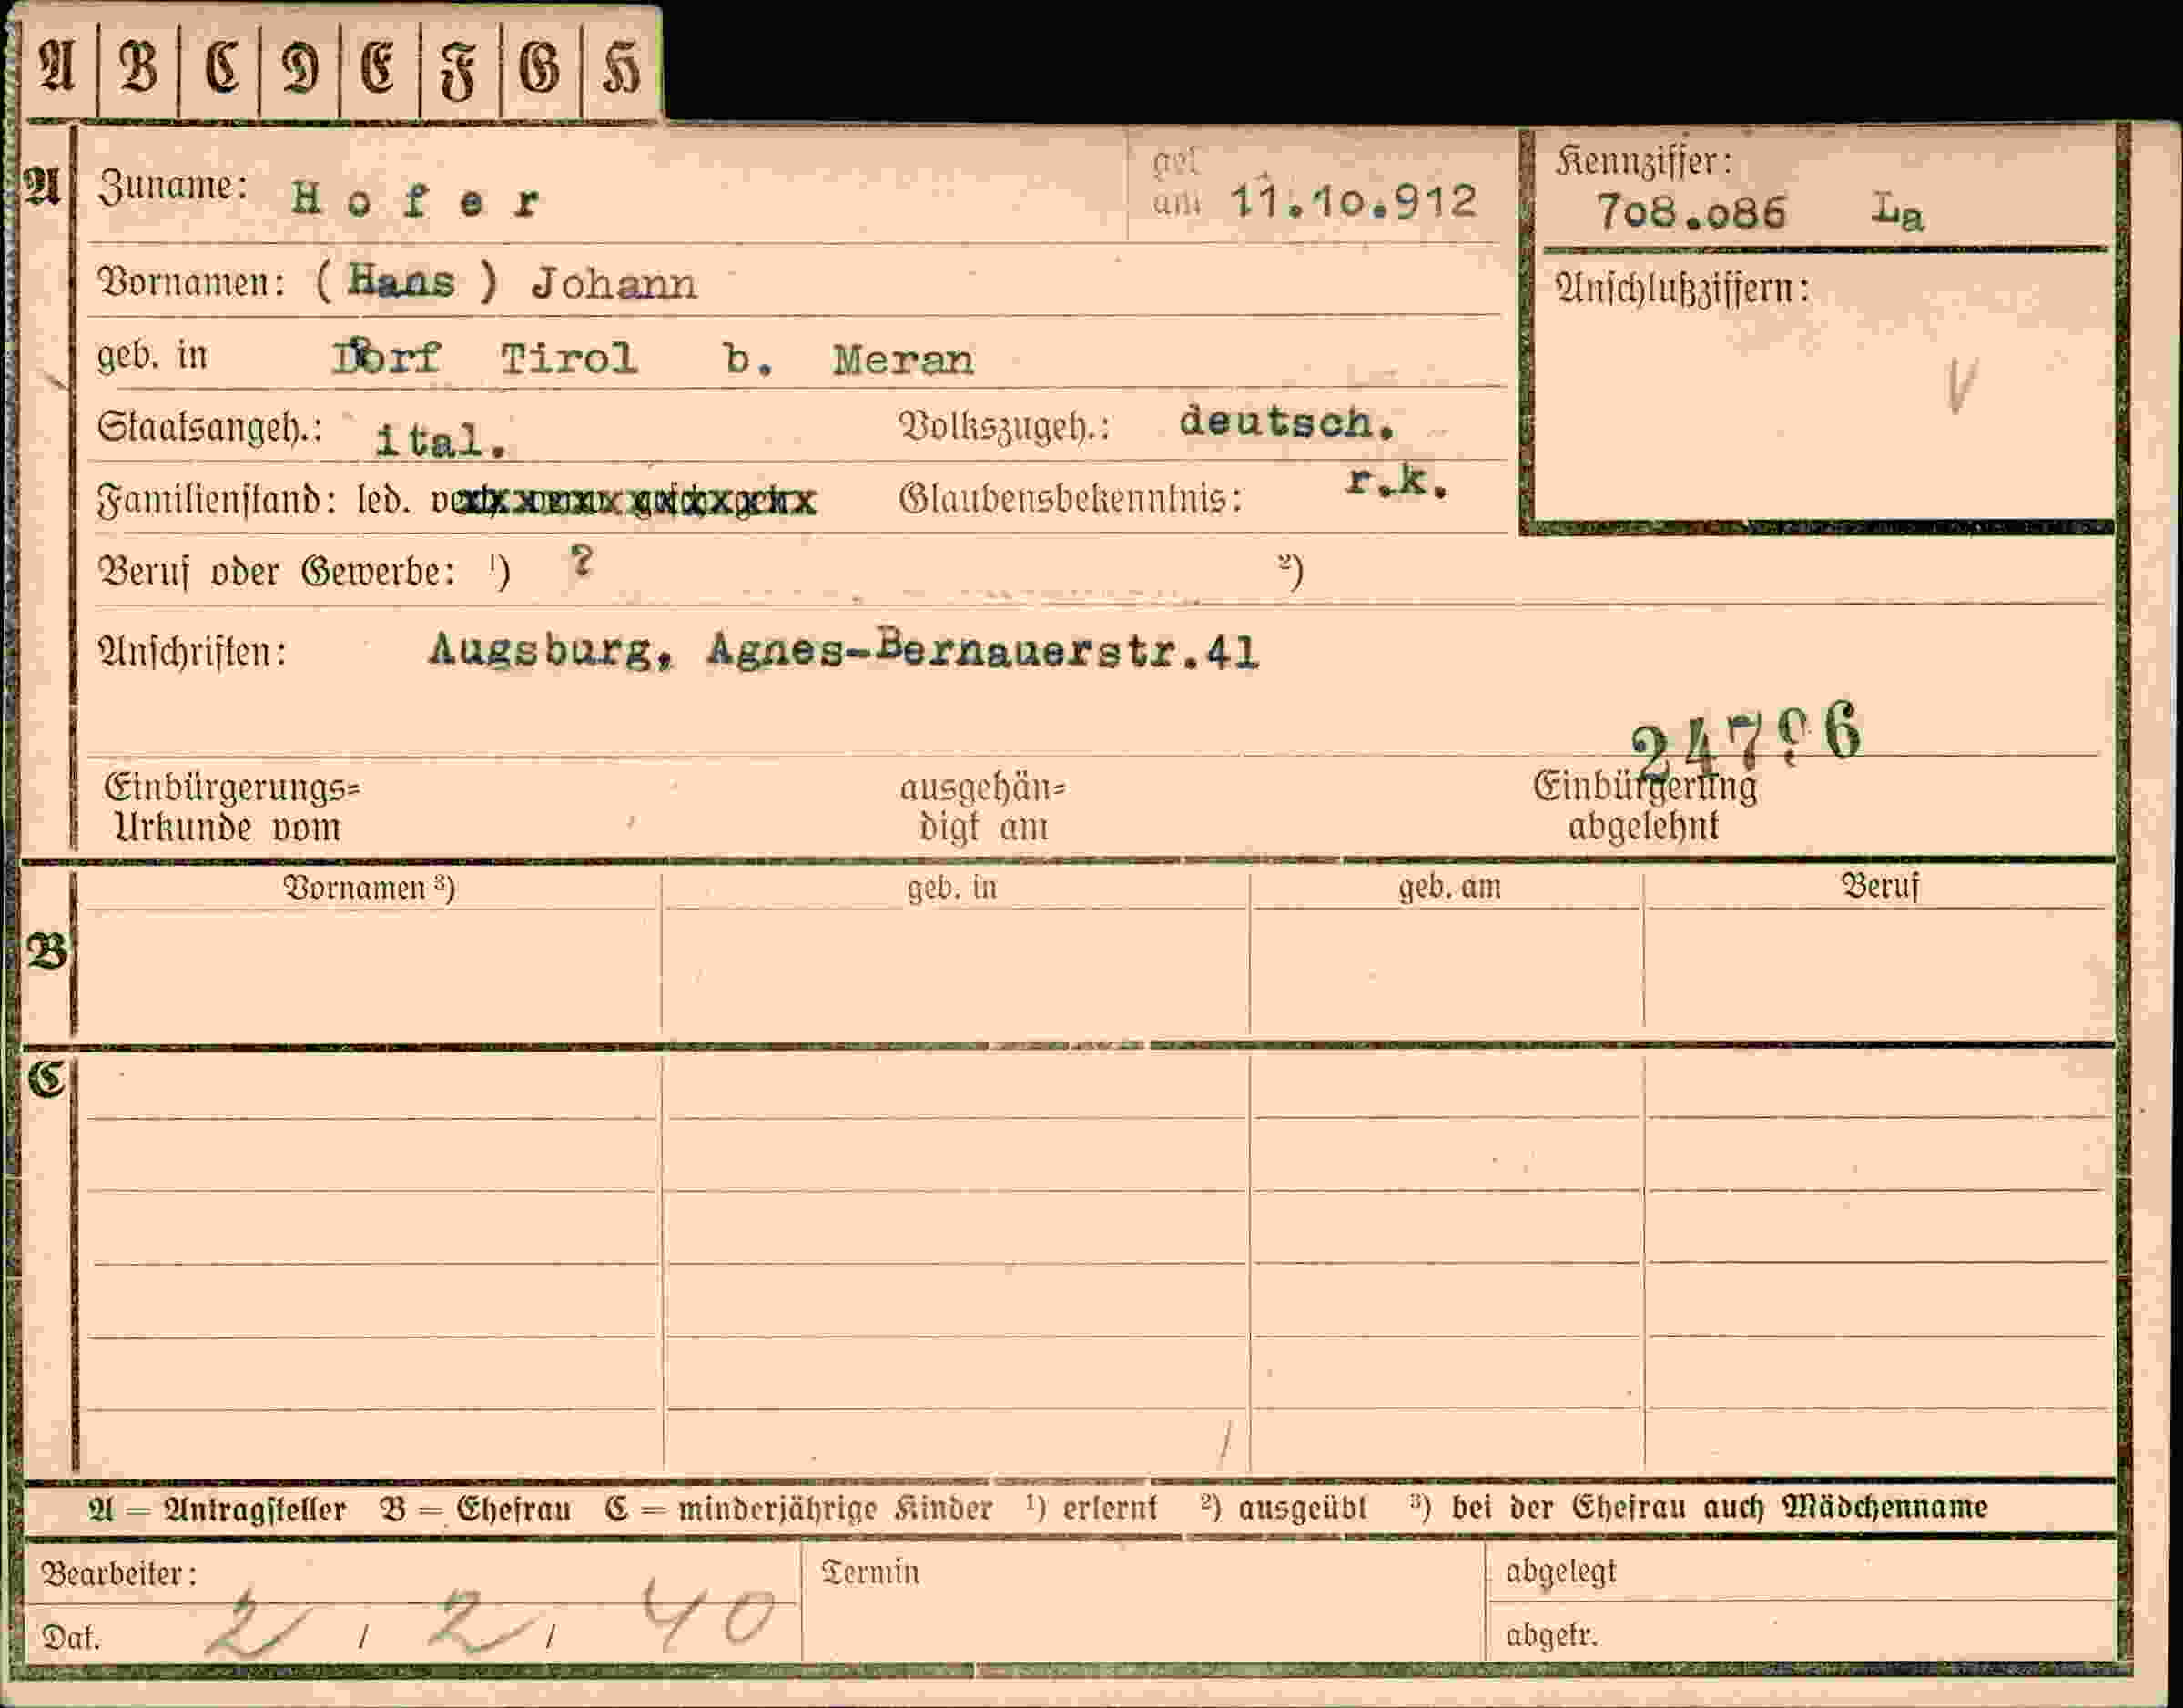Click the 'abgelegt' label
Screen dimensions: 2183x1708
[x=1561, y=1573]
